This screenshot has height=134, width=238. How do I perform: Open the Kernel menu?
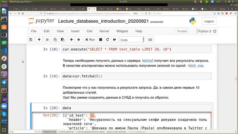[104, 31]
